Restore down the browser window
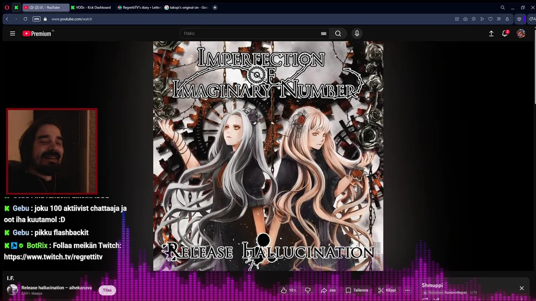 tap(523, 8)
